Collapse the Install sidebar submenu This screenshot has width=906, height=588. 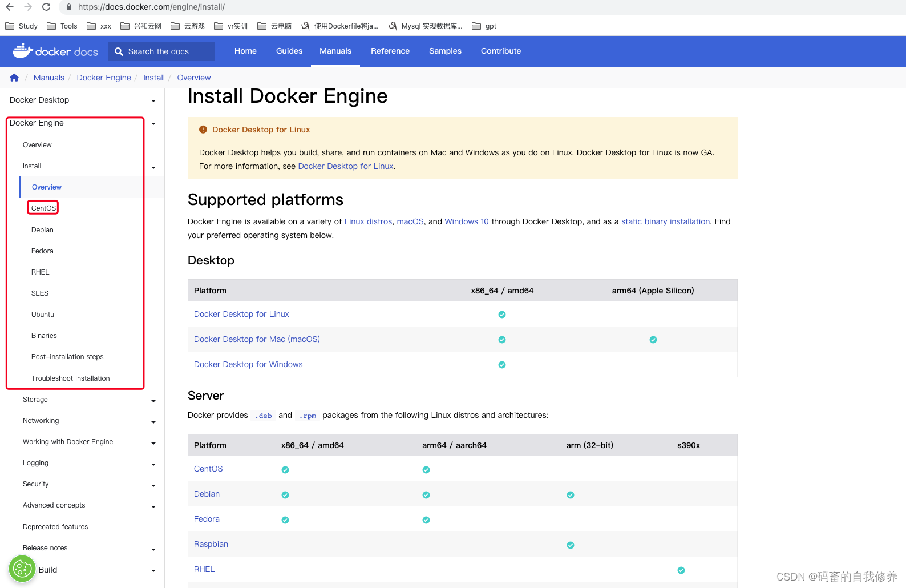click(153, 167)
